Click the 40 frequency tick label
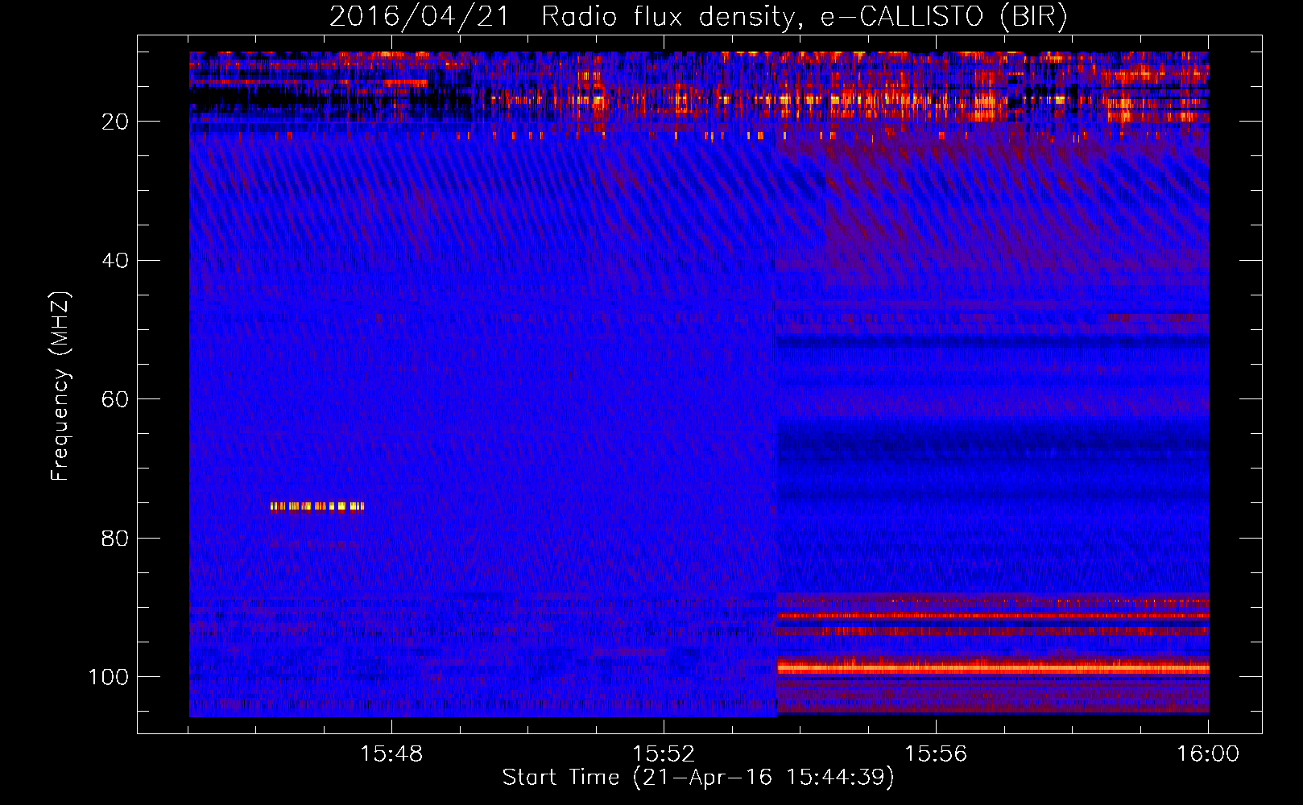 pyautogui.click(x=115, y=261)
